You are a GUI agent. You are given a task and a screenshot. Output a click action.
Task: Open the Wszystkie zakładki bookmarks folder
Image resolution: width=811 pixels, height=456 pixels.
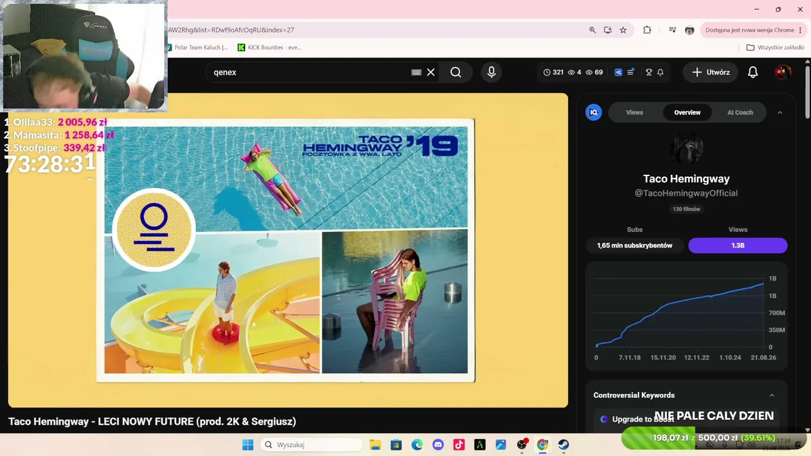click(776, 47)
